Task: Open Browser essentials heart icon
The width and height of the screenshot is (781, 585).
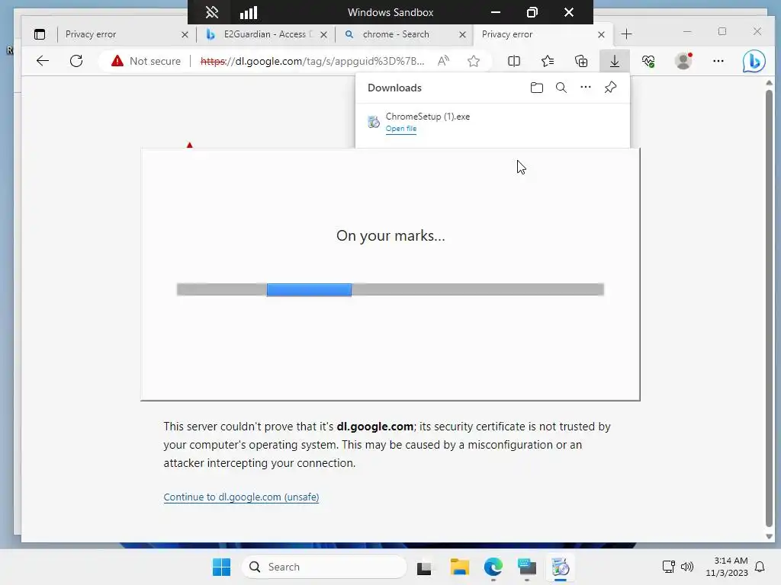Action: point(648,61)
